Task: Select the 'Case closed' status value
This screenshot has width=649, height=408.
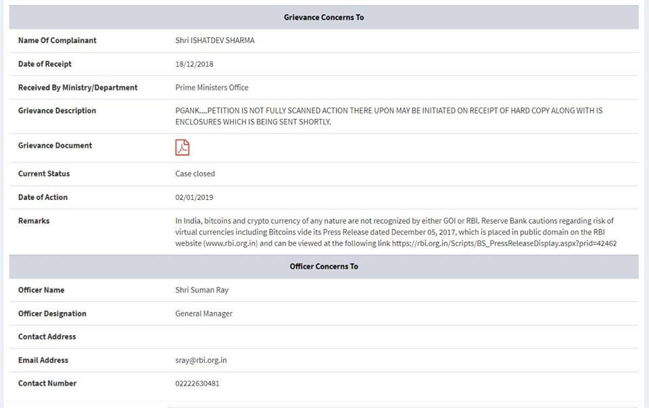Action: pos(195,174)
